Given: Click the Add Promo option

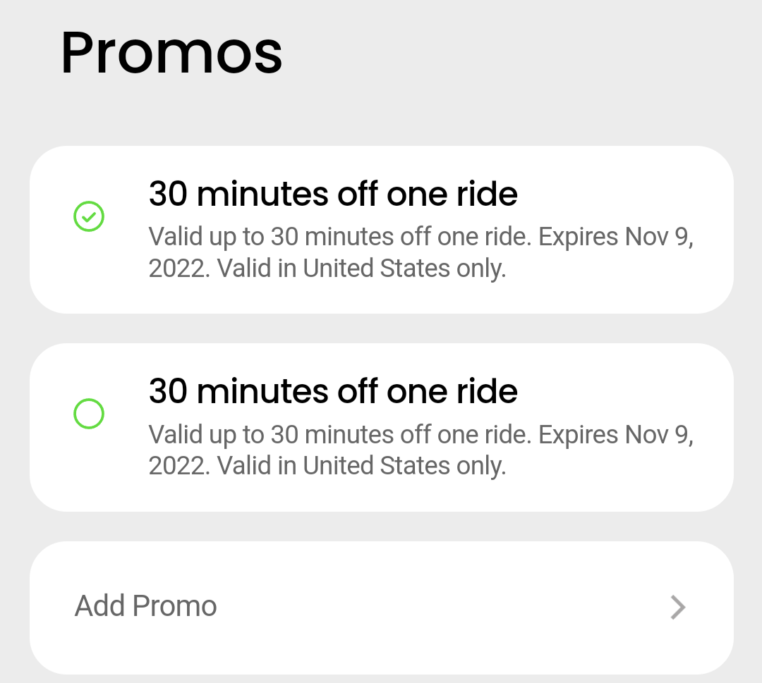Looking at the screenshot, I should [145, 605].
